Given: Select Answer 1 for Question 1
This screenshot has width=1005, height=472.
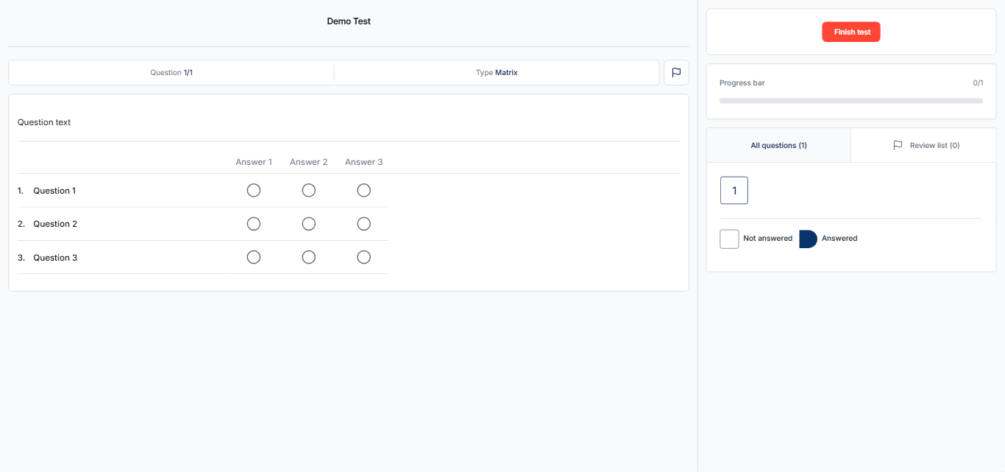Looking at the screenshot, I should [x=254, y=191].
